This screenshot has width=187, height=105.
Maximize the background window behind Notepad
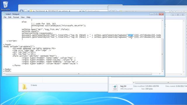[x=178, y=15]
